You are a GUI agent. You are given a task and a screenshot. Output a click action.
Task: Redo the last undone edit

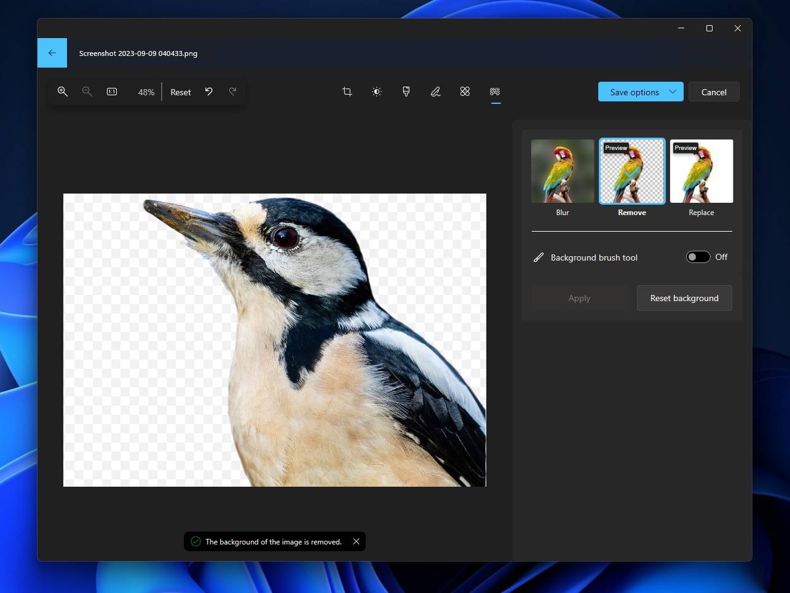click(x=232, y=91)
